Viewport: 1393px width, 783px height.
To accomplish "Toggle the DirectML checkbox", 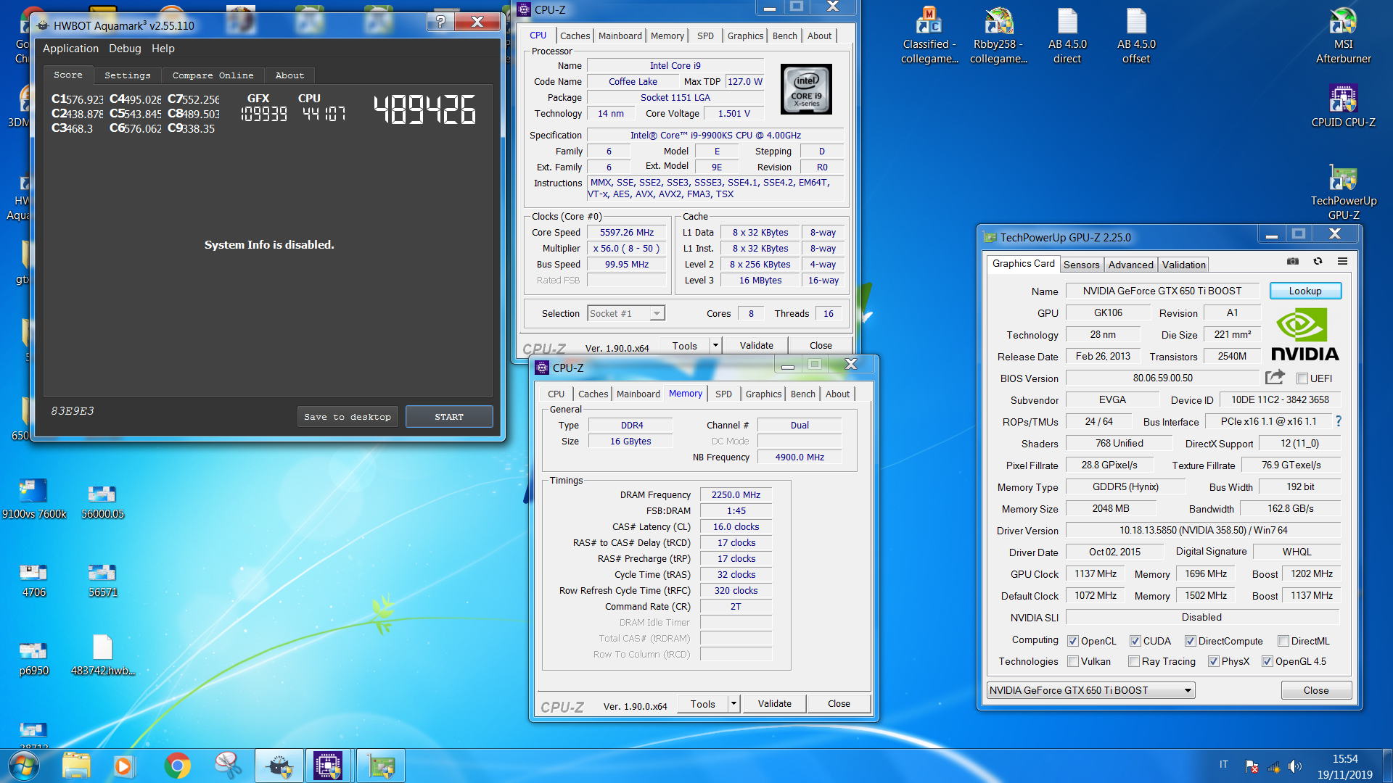I will click(1283, 641).
